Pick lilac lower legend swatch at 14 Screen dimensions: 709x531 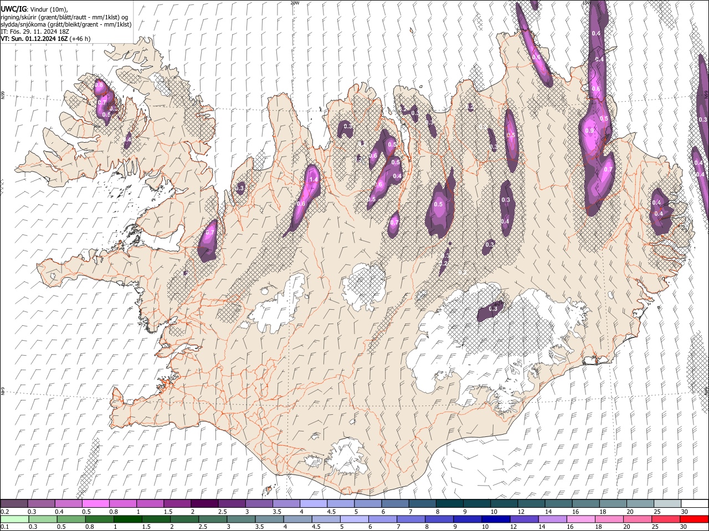[552, 519]
